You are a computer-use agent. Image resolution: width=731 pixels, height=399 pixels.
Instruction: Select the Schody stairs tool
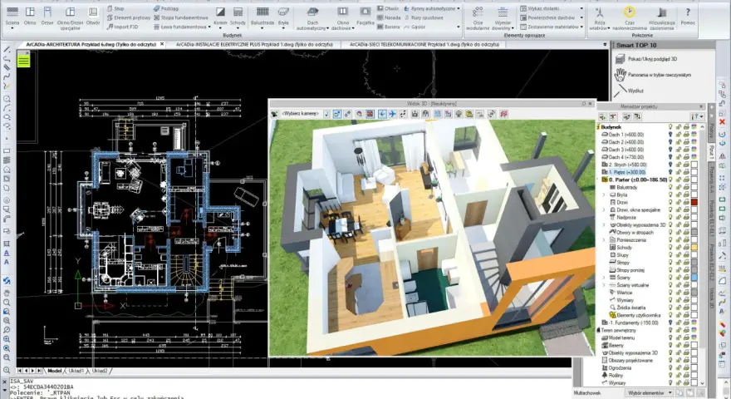(238, 16)
